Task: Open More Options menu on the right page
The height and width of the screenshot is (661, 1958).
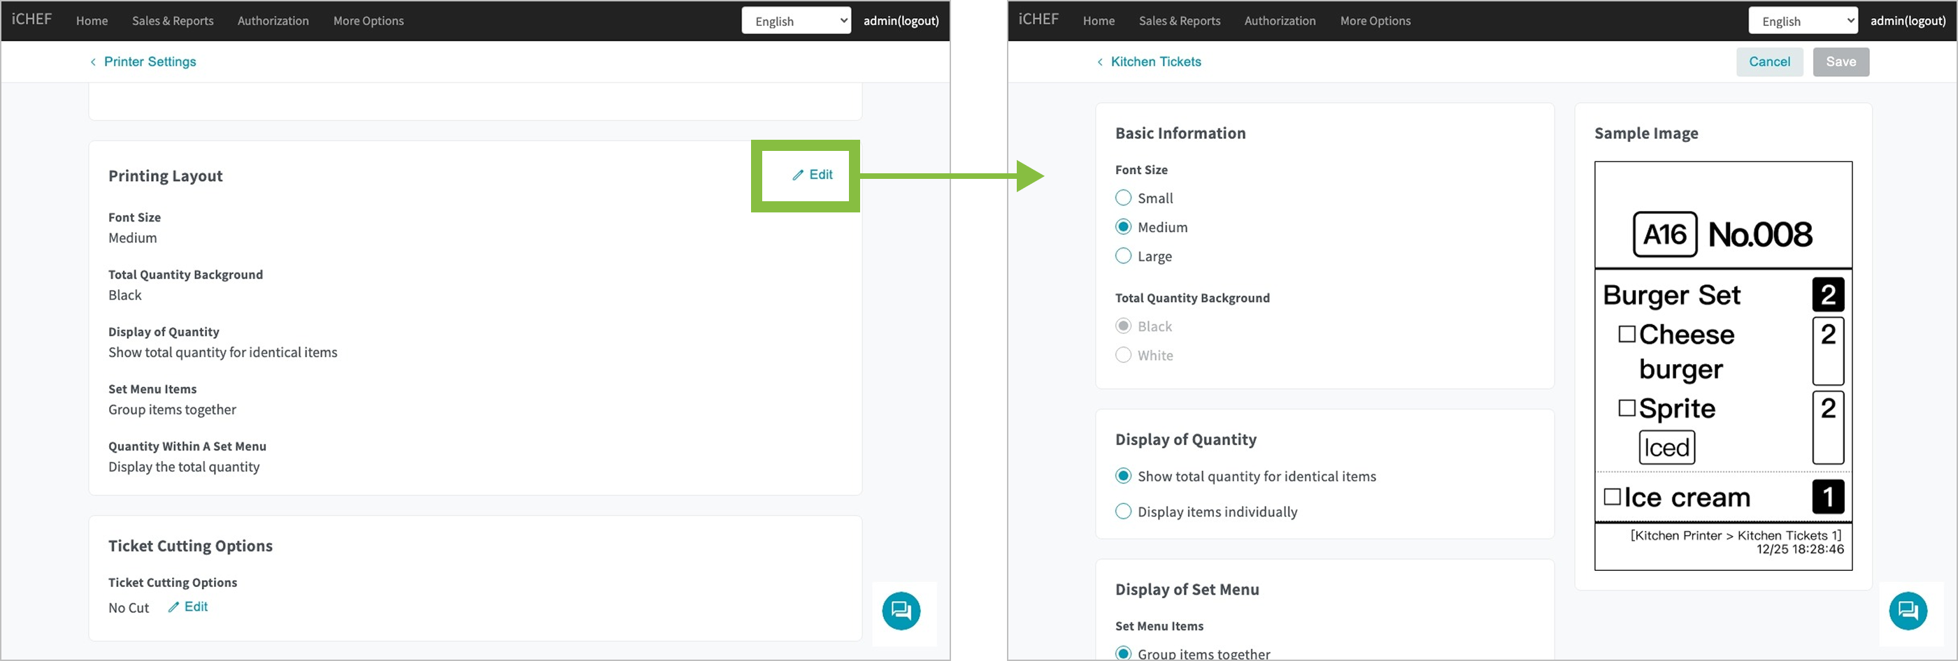Action: pyautogui.click(x=1374, y=20)
